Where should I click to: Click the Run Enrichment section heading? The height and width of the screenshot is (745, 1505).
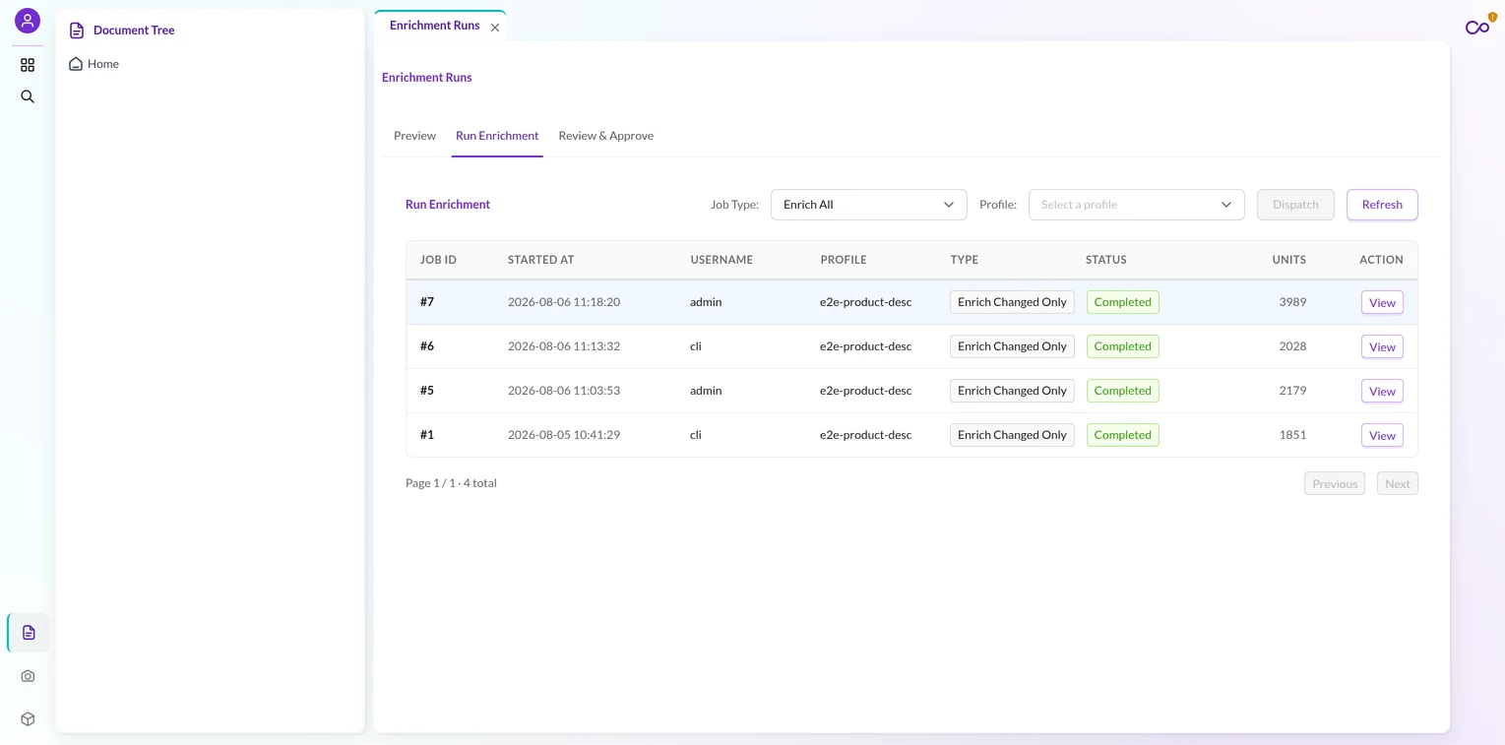point(448,205)
